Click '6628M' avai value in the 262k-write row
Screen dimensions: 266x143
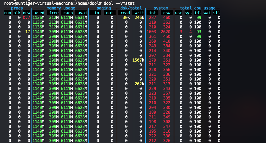point(81,84)
